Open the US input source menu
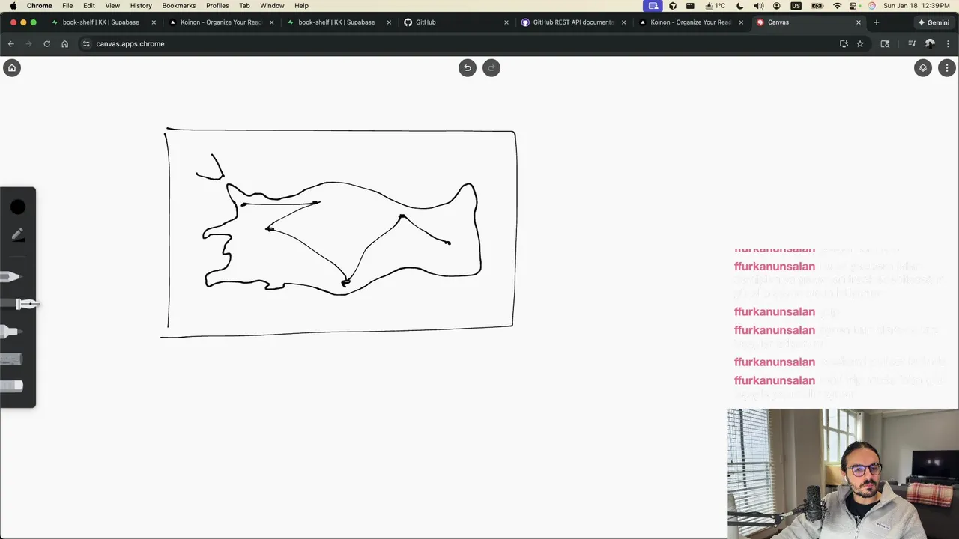The width and height of the screenshot is (959, 539). tap(796, 5)
